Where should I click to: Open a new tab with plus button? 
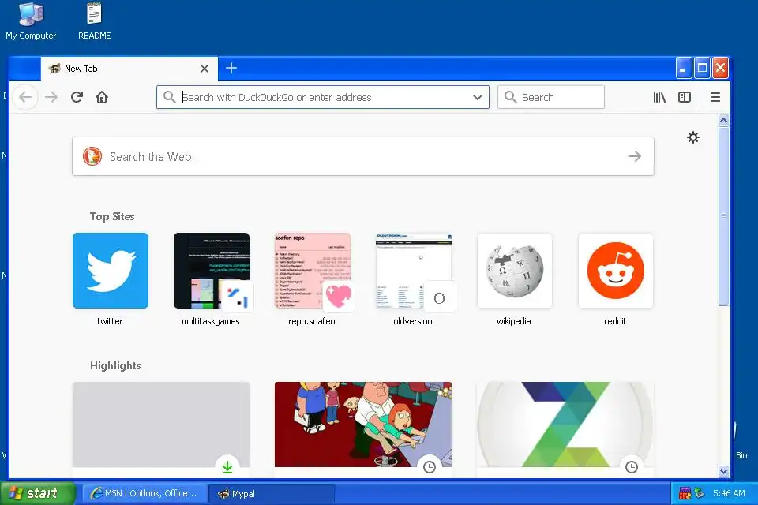point(231,68)
